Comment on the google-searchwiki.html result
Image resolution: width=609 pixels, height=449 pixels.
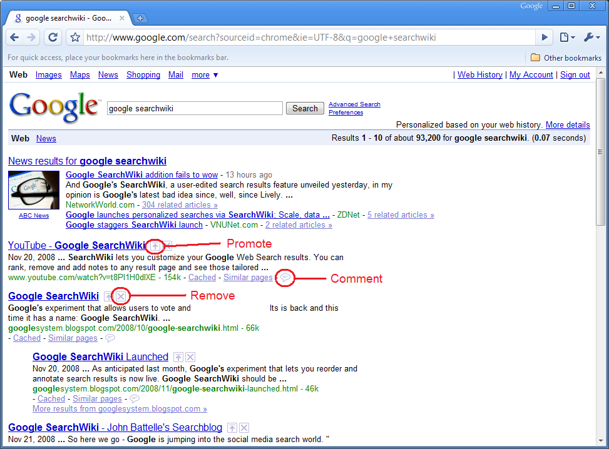(110, 338)
